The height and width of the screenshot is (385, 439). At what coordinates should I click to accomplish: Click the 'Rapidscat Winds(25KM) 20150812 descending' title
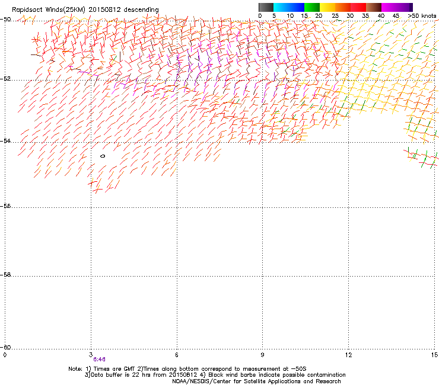(x=85, y=10)
